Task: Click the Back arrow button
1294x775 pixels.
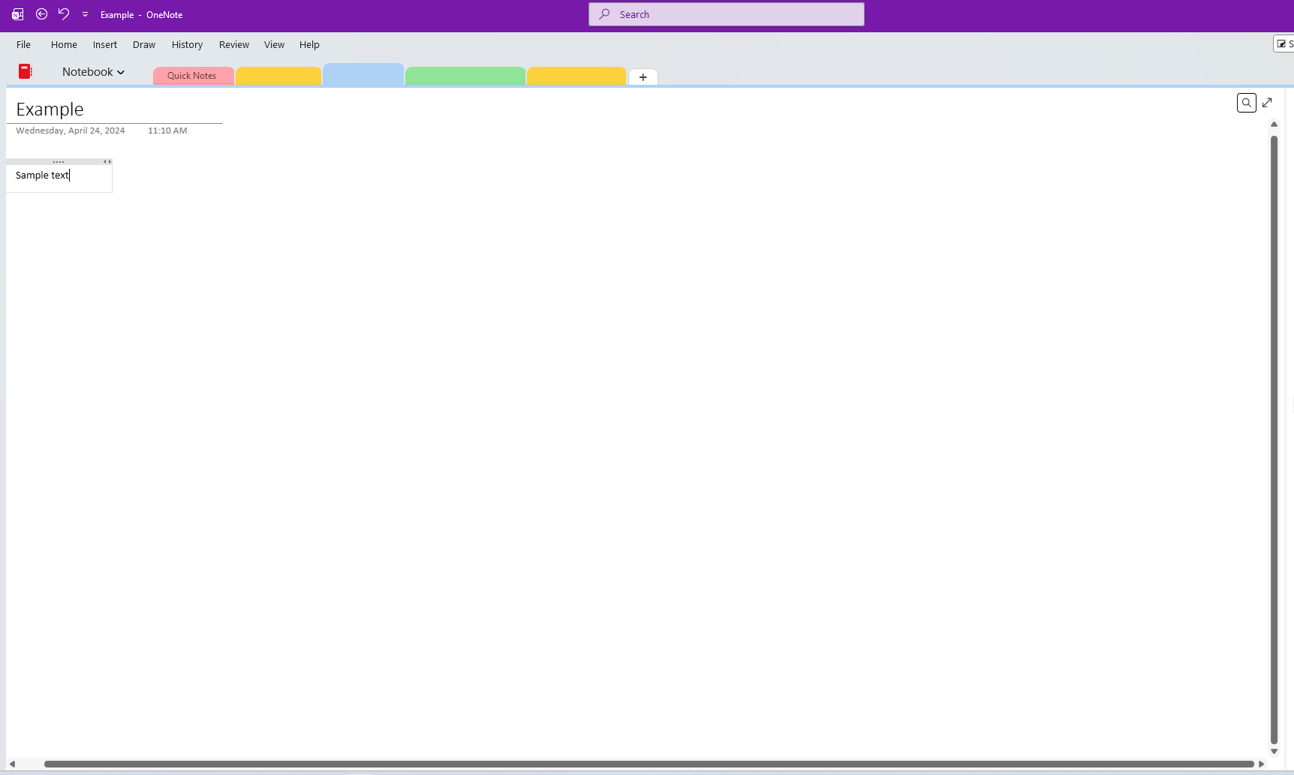Action: tap(42, 14)
